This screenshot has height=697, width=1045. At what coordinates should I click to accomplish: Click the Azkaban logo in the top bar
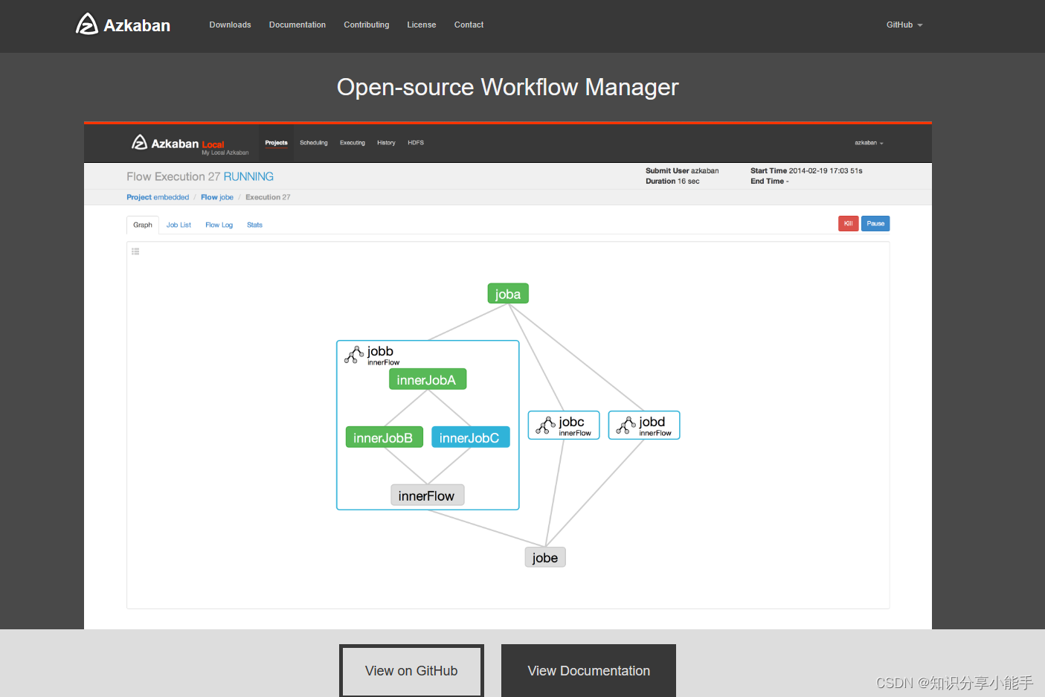[123, 25]
